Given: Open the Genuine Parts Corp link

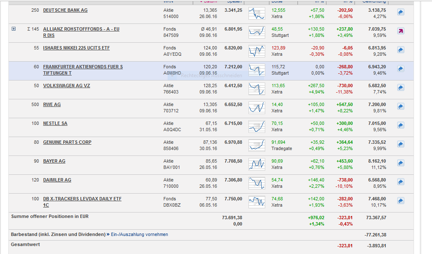Looking at the screenshot, I should coord(67,142).
